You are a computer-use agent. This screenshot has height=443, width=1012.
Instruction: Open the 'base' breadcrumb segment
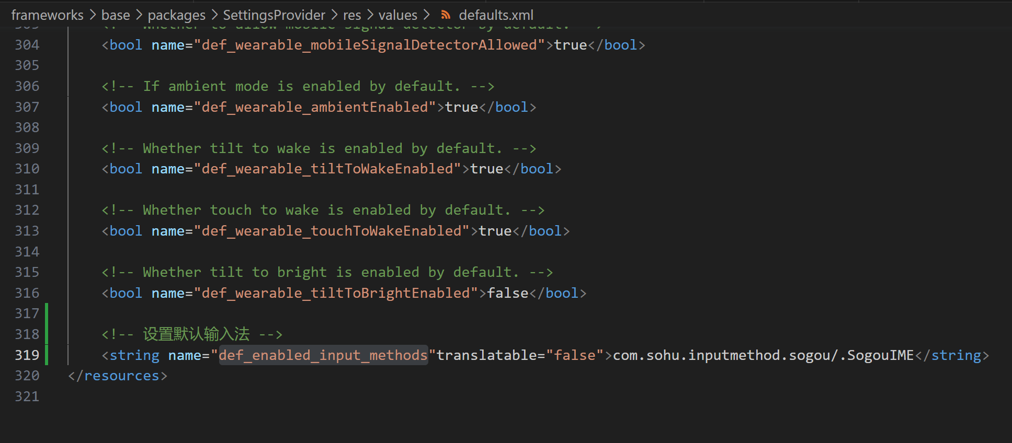116,15
